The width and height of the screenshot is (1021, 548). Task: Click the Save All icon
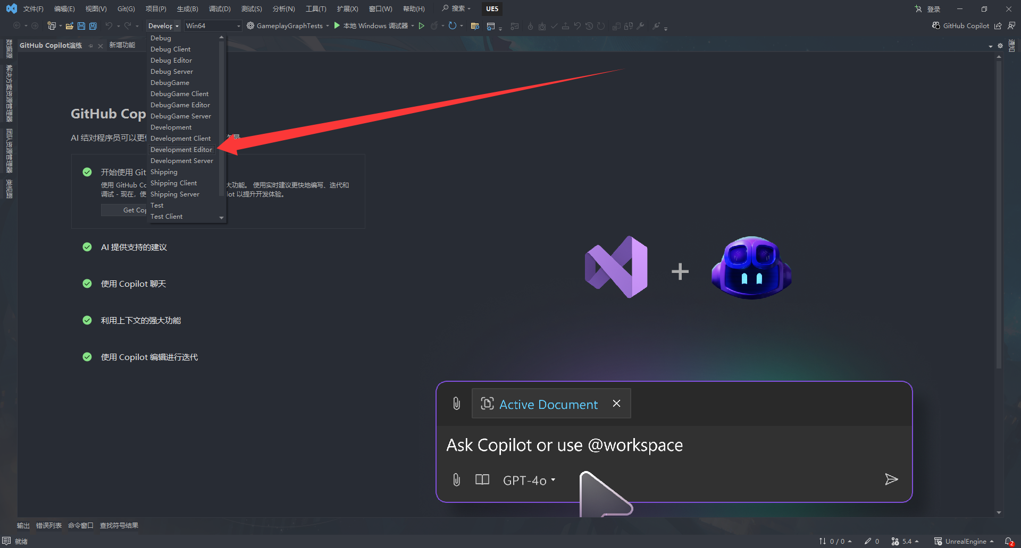(93, 25)
